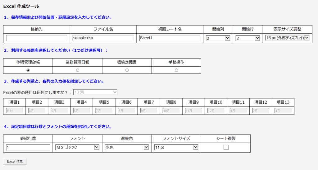318x170 pixels.
Task: Pick the 手動操作 radio option
Action: click(x=176, y=70)
